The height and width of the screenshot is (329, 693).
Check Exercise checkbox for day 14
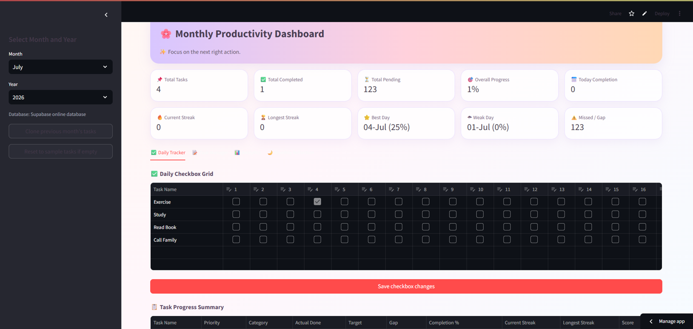pos(588,201)
